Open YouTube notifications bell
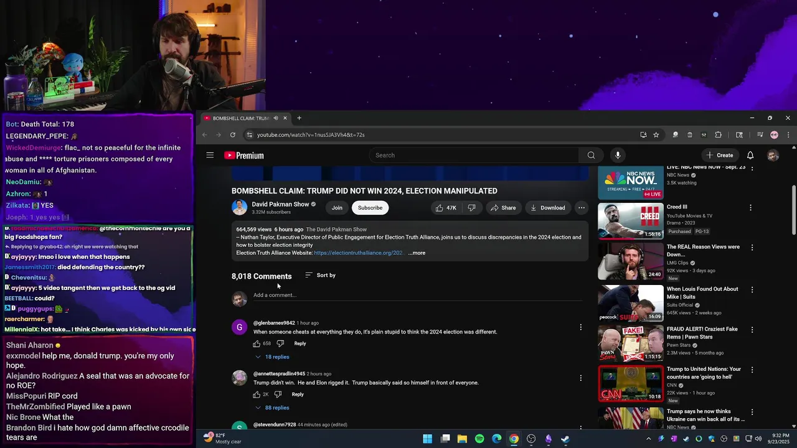 point(750,155)
